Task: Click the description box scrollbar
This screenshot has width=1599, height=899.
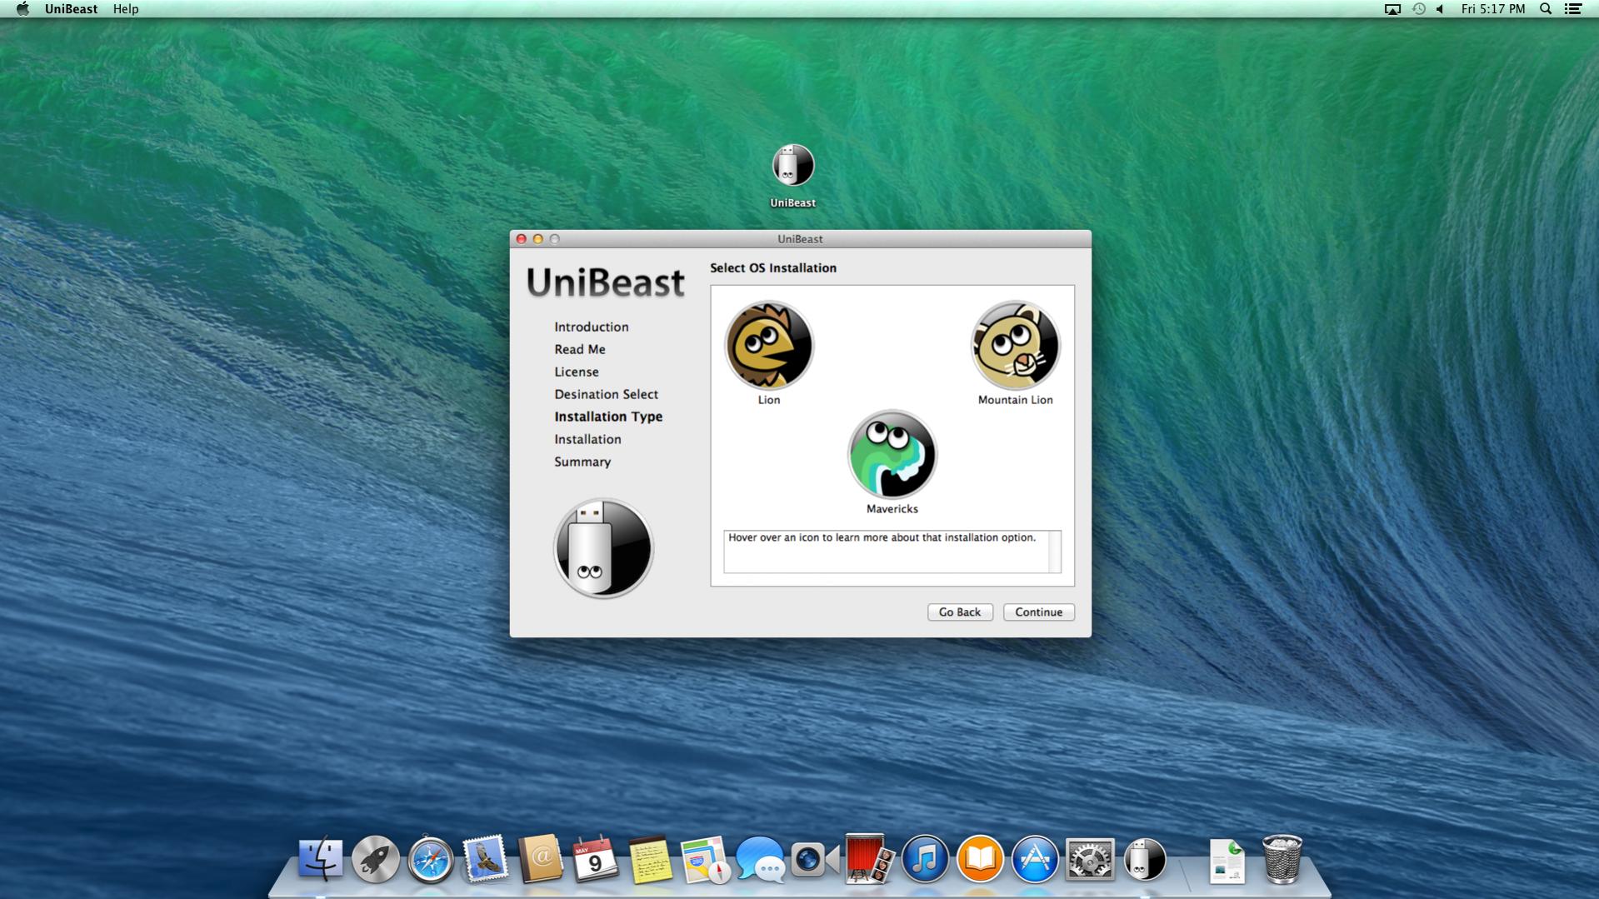Action: pyautogui.click(x=1054, y=552)
